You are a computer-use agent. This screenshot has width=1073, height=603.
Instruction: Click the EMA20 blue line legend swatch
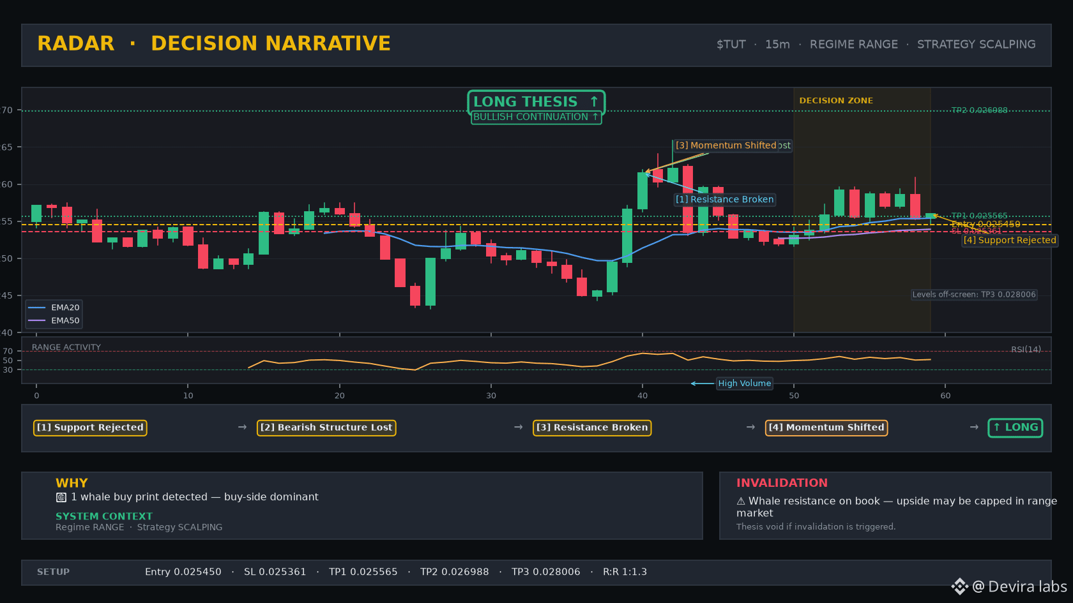pyautogui.click(x=37, y=308)
